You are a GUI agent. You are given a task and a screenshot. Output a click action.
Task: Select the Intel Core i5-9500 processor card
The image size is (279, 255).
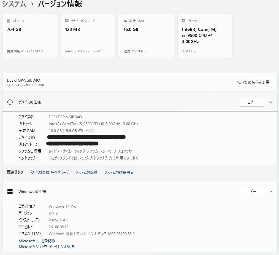[205, 36]
